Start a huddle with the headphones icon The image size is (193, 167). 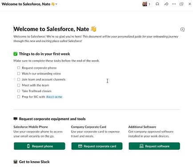pos(157,4)
